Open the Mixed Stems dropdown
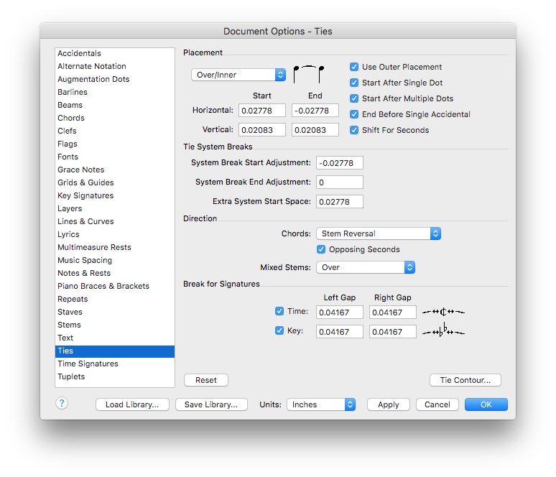556x477 pixels. click(366, 267)
